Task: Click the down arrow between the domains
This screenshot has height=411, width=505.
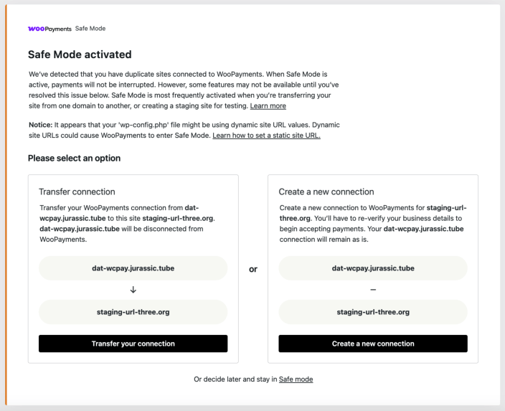Action: pos(133,290)
